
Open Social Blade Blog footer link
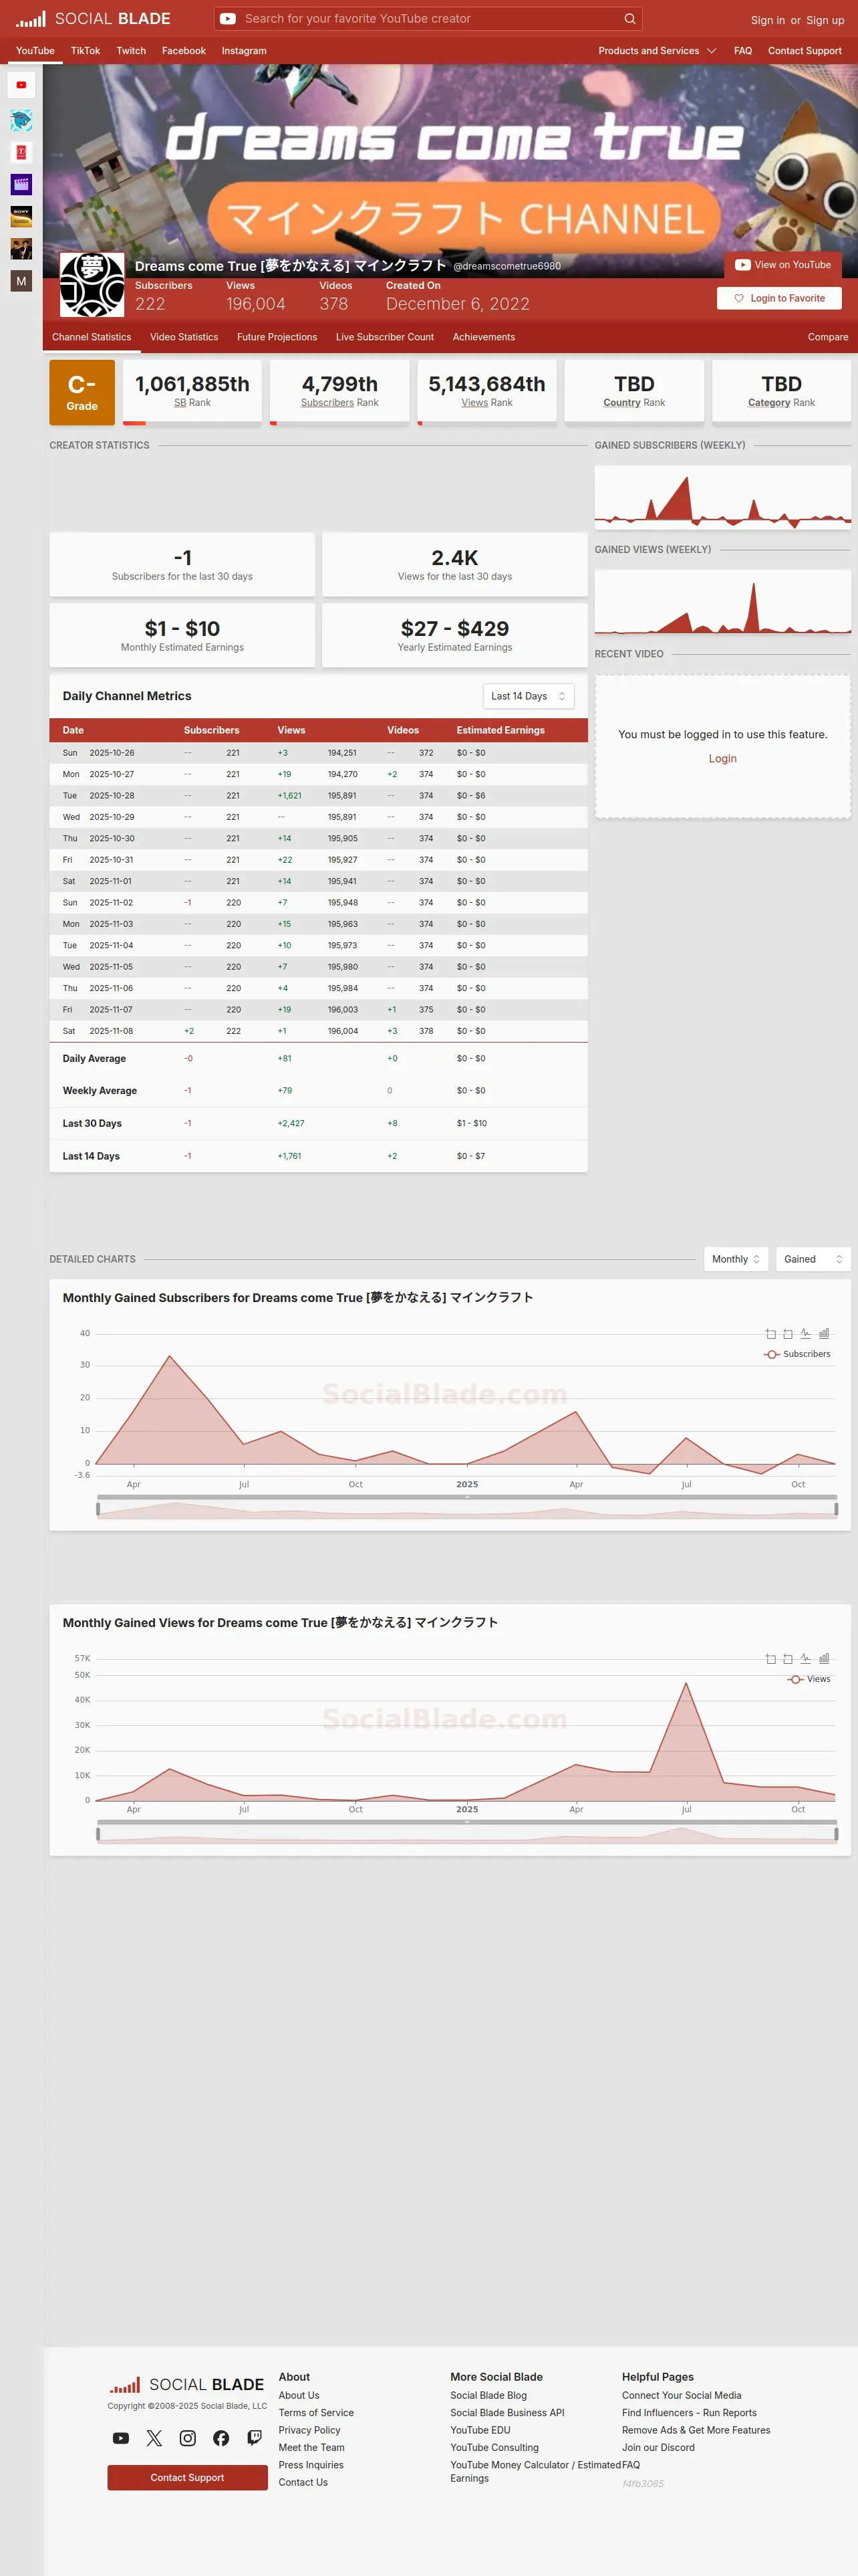pyautogui.click(x=488, y=2396)
